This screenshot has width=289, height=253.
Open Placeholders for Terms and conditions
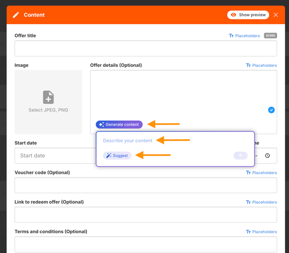pyautogui.click(x=261, y=232)
